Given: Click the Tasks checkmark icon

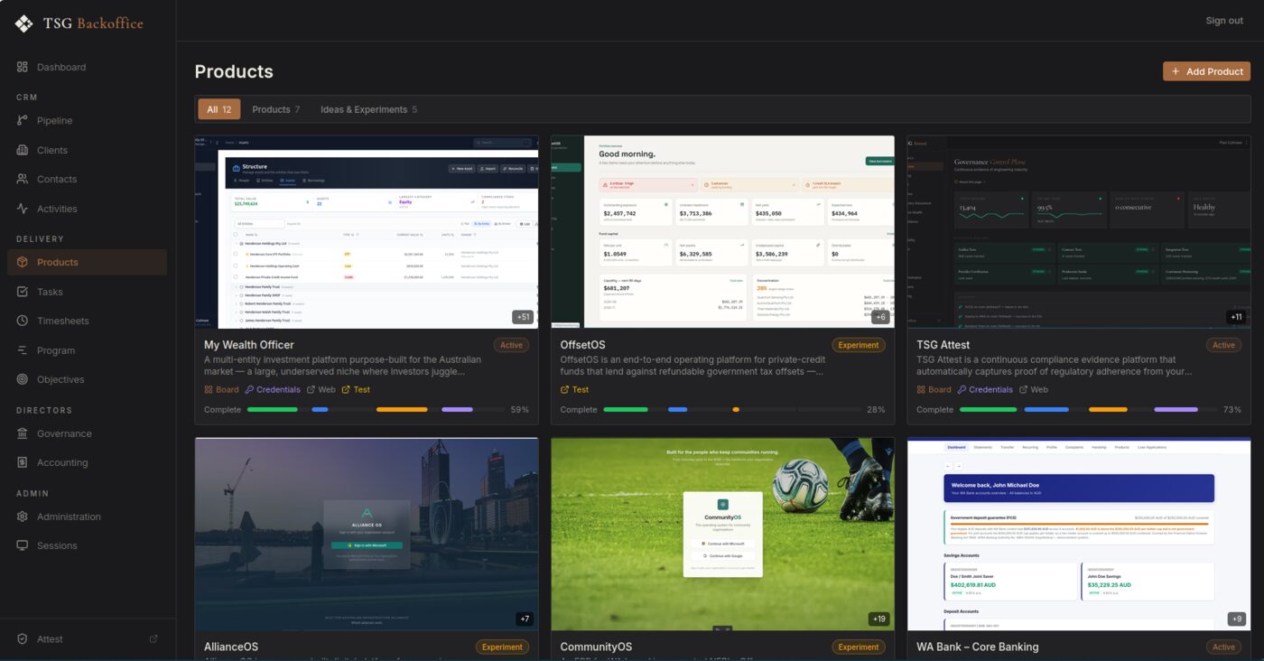Looking at the screenshot, I should [x=23, y=292].
